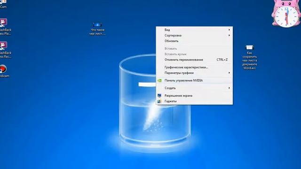Click the 'CTRL+Z' shortcut text
The height and width of the screenshot is (169, 301).
[x=222, y=60]
